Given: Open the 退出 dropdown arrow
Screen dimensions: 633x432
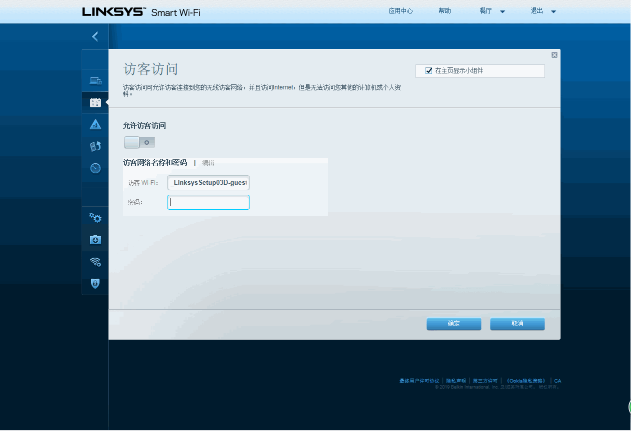Looking at the screenshot, I should pos(554,10).
